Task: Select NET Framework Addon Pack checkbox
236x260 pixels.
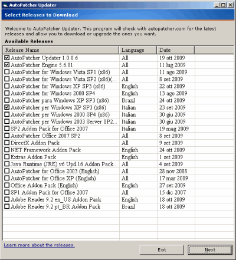Action: pyautogui.click(x=7, y=150)
